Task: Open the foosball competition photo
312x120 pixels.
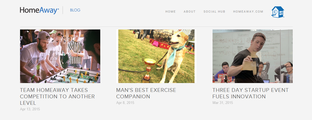Action: click(x=60, y=56)
